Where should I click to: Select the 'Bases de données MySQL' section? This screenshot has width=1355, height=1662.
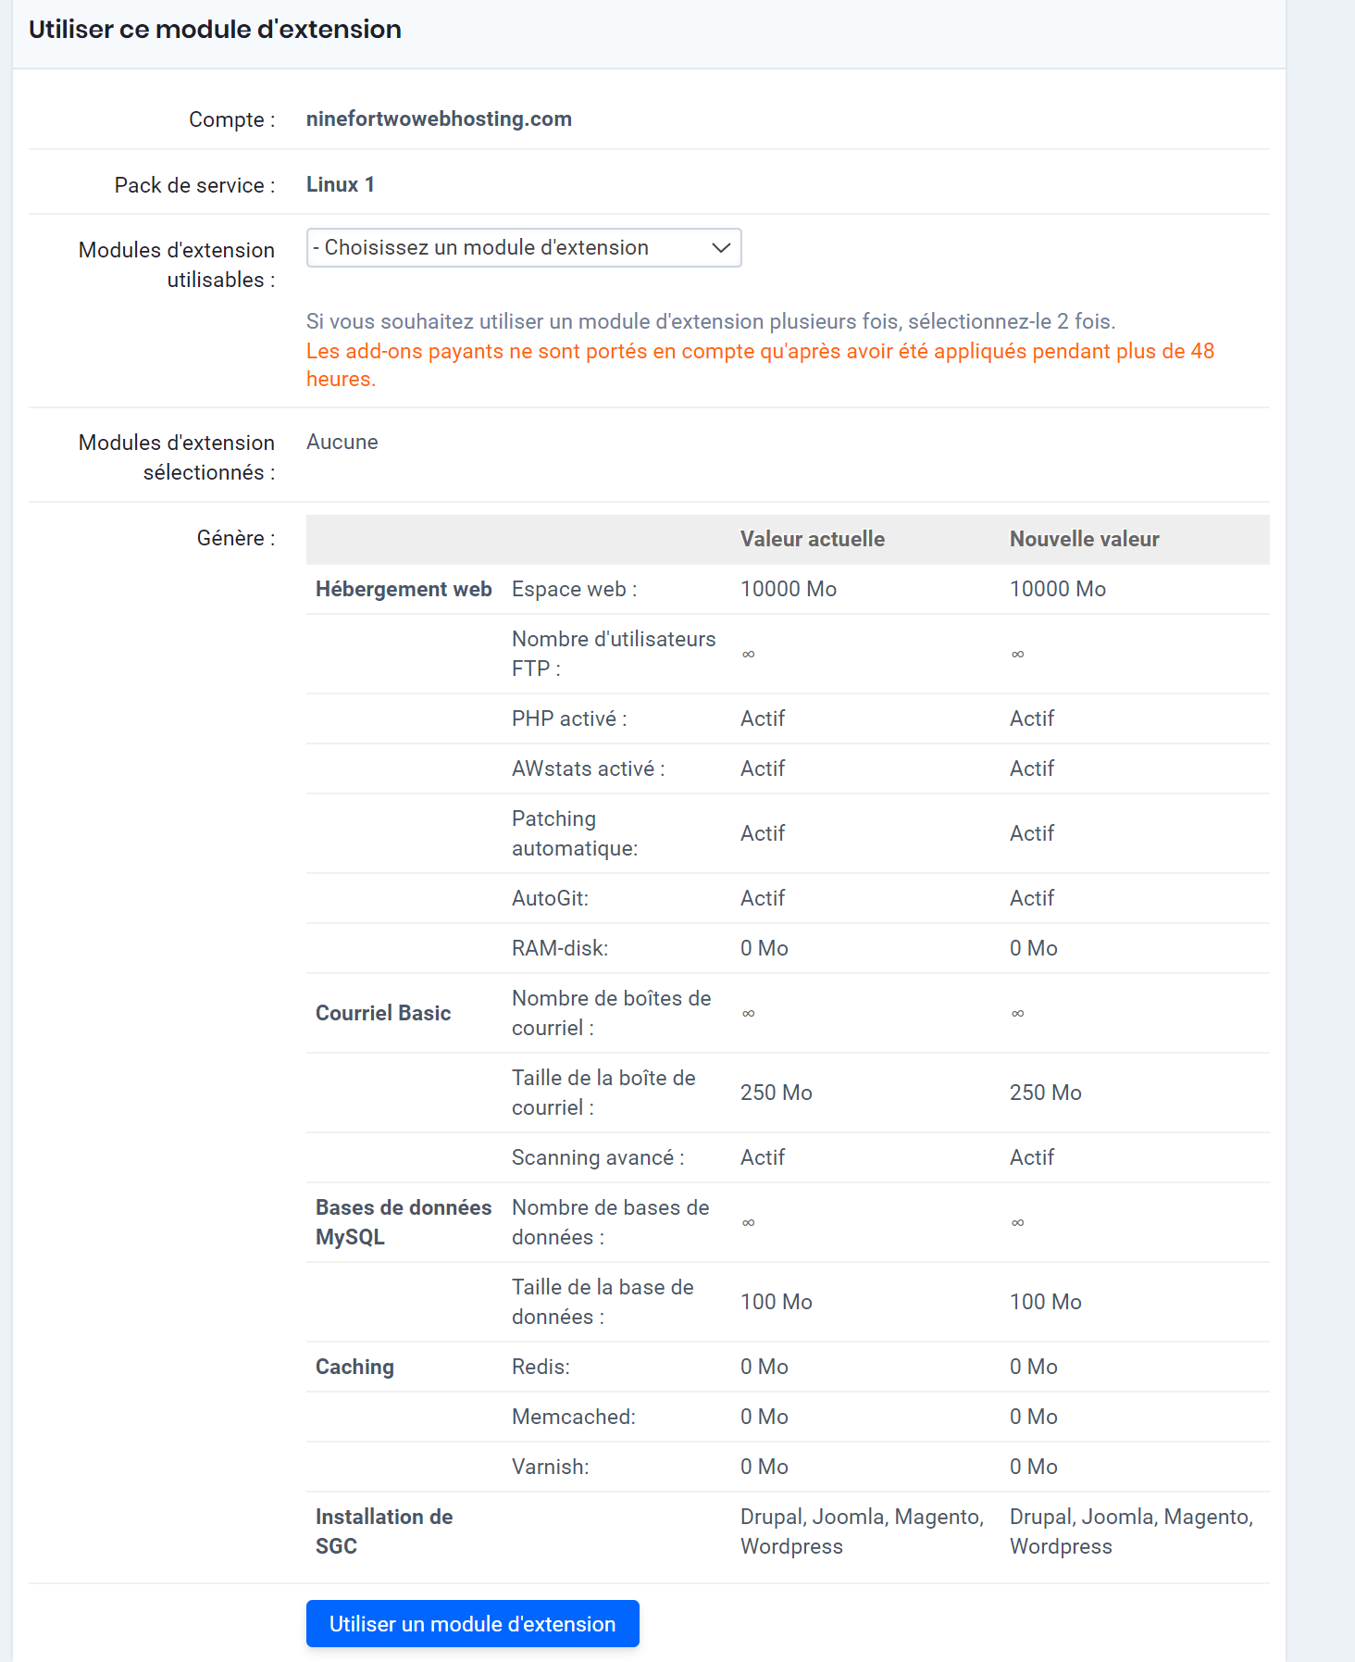pyautogui.click(x=403, y=1221)
